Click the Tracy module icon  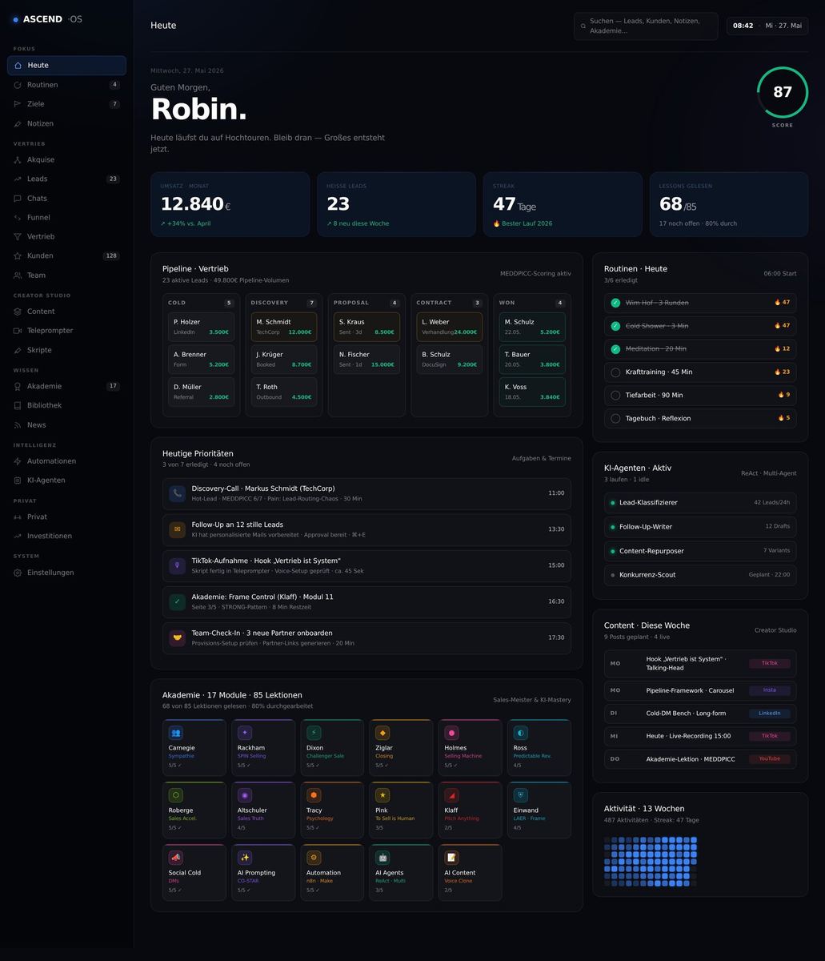(x=314, y=795)
